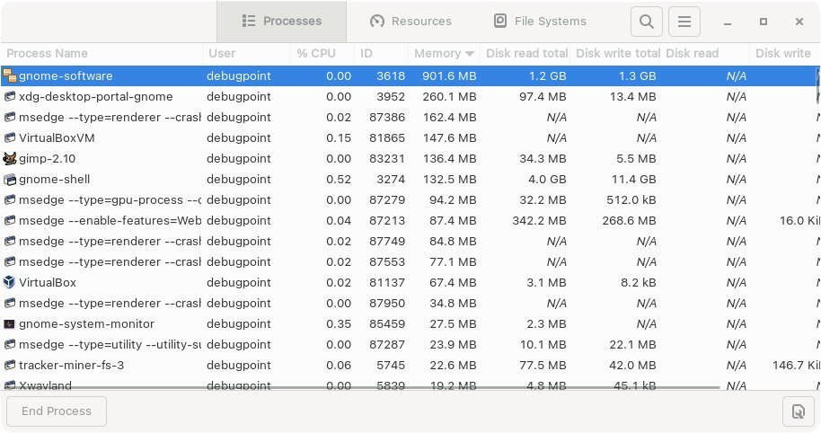Click the vertical scrollbar of process list
The image size is (821, 433).
pyautogui.click(x=818, y=86)
